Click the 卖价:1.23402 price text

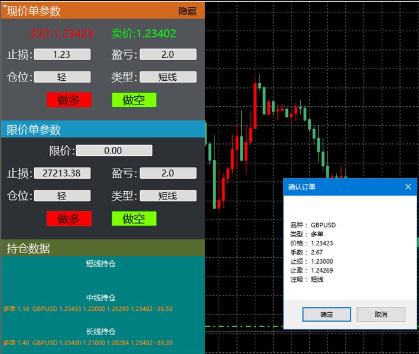[x=144, y=34]
